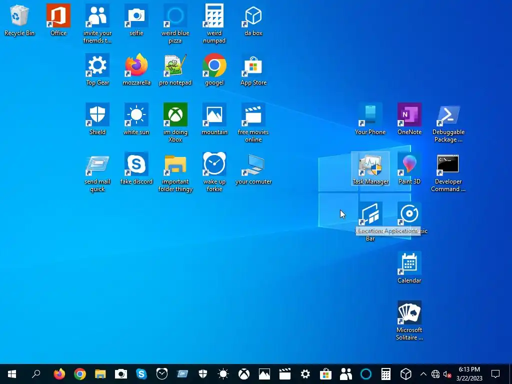
Task: Open the Camera app on the taskbar
Action: (121, 374)
